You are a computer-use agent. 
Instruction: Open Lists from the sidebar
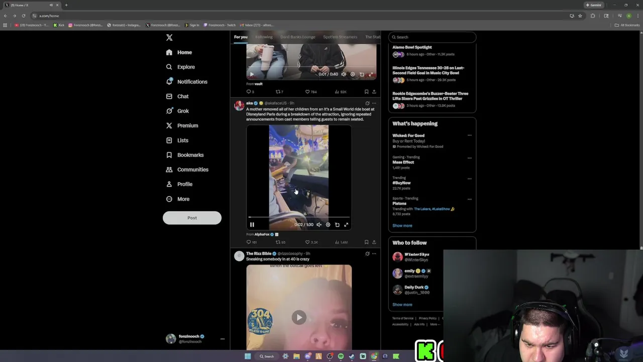[177, 140]
